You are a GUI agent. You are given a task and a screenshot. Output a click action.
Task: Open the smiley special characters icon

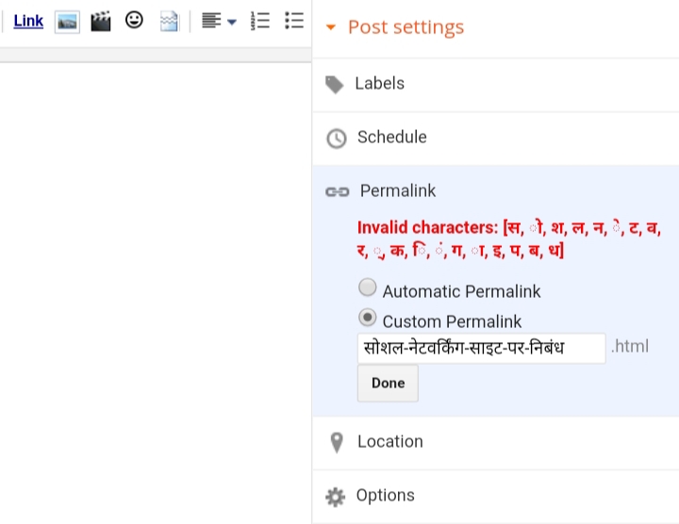(134, 20)
